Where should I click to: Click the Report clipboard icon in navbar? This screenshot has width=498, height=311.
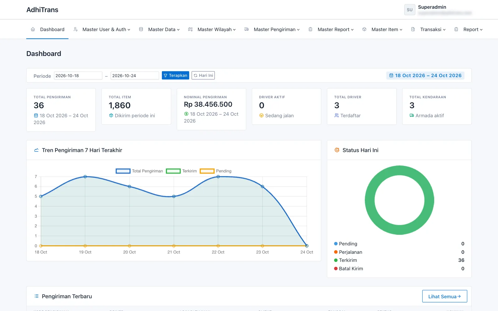[456, 29]
